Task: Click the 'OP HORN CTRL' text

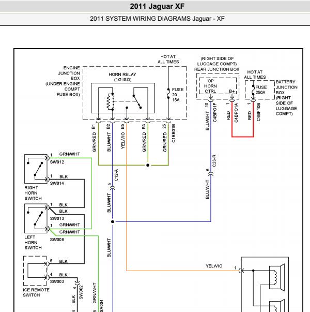Action: [x=210, y=86]
